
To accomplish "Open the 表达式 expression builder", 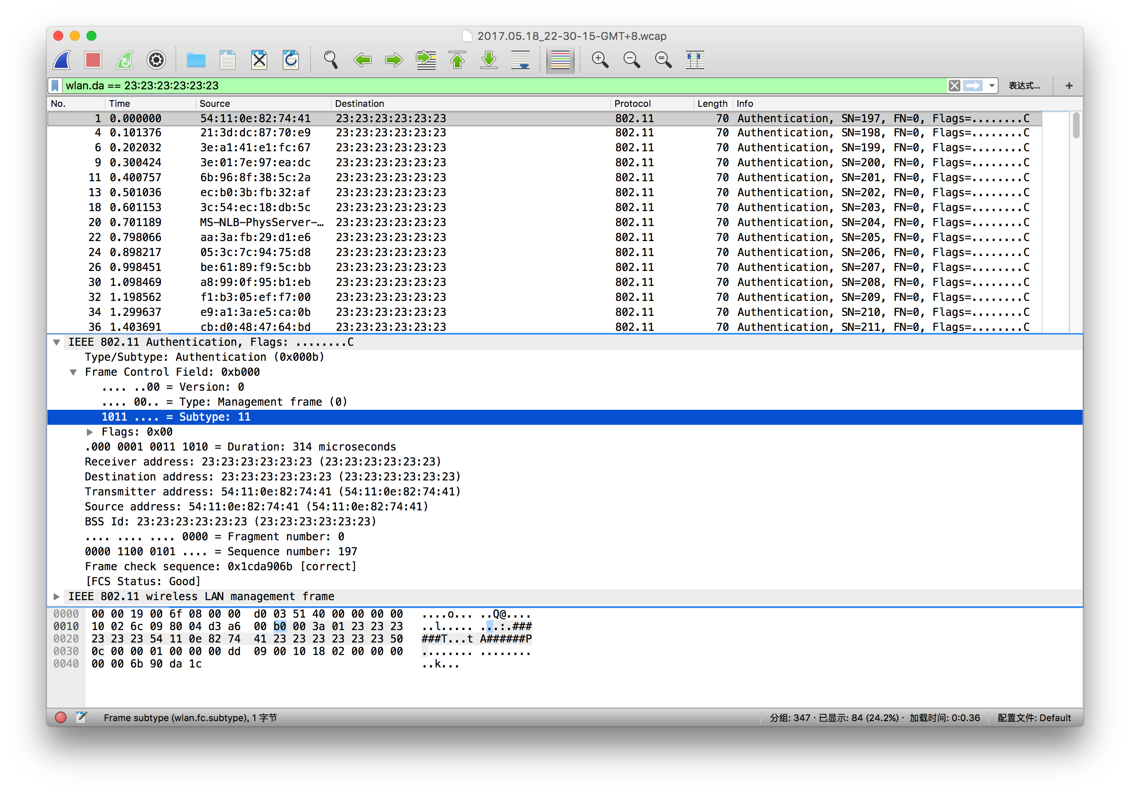I will coord(1024,86).
